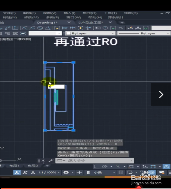The width and height of the screenshot is (171, 189).
Task: Click the Quick Dimension lightning icon
Action: point(57,28)
